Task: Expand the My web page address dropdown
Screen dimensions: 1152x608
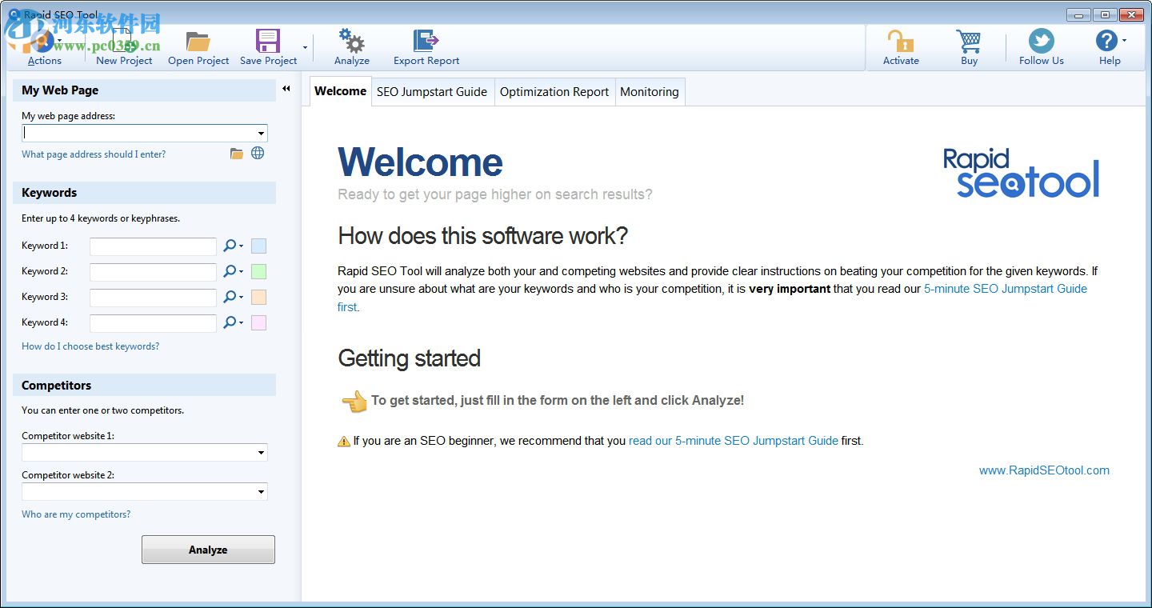Action: pos(261,134)
